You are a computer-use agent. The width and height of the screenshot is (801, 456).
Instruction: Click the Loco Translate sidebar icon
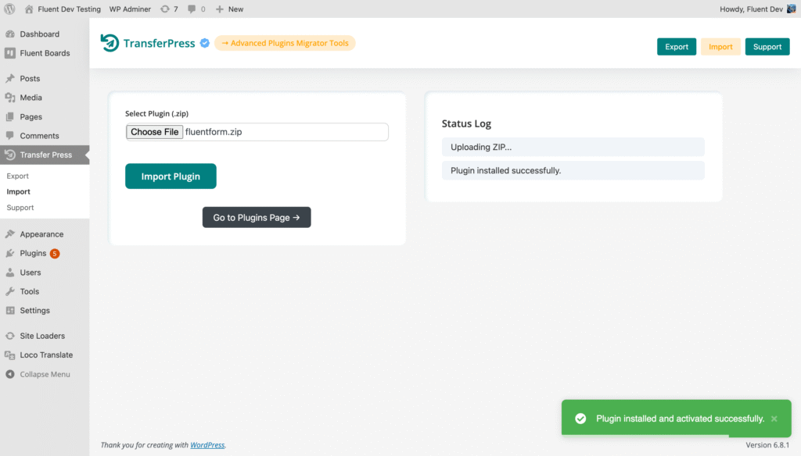coord(10,355)
